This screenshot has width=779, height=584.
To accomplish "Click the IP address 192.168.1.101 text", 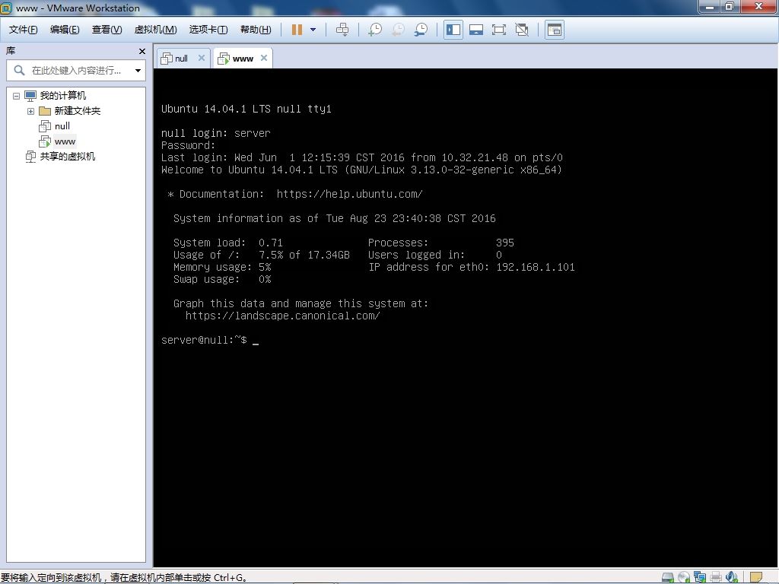I will tap(536, 267).
